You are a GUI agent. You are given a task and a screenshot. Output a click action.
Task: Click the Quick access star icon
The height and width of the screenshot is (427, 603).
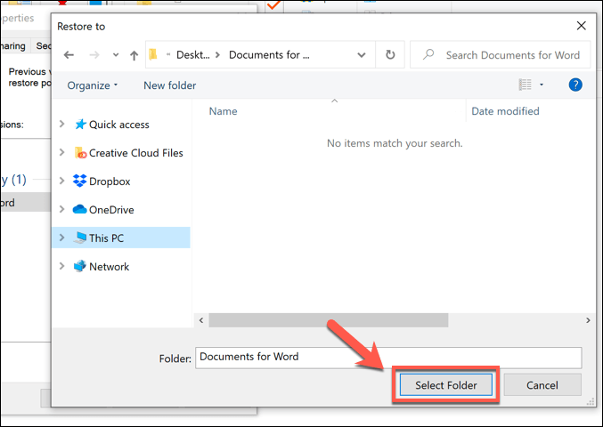pyautogui.click(x=80, y=124)
